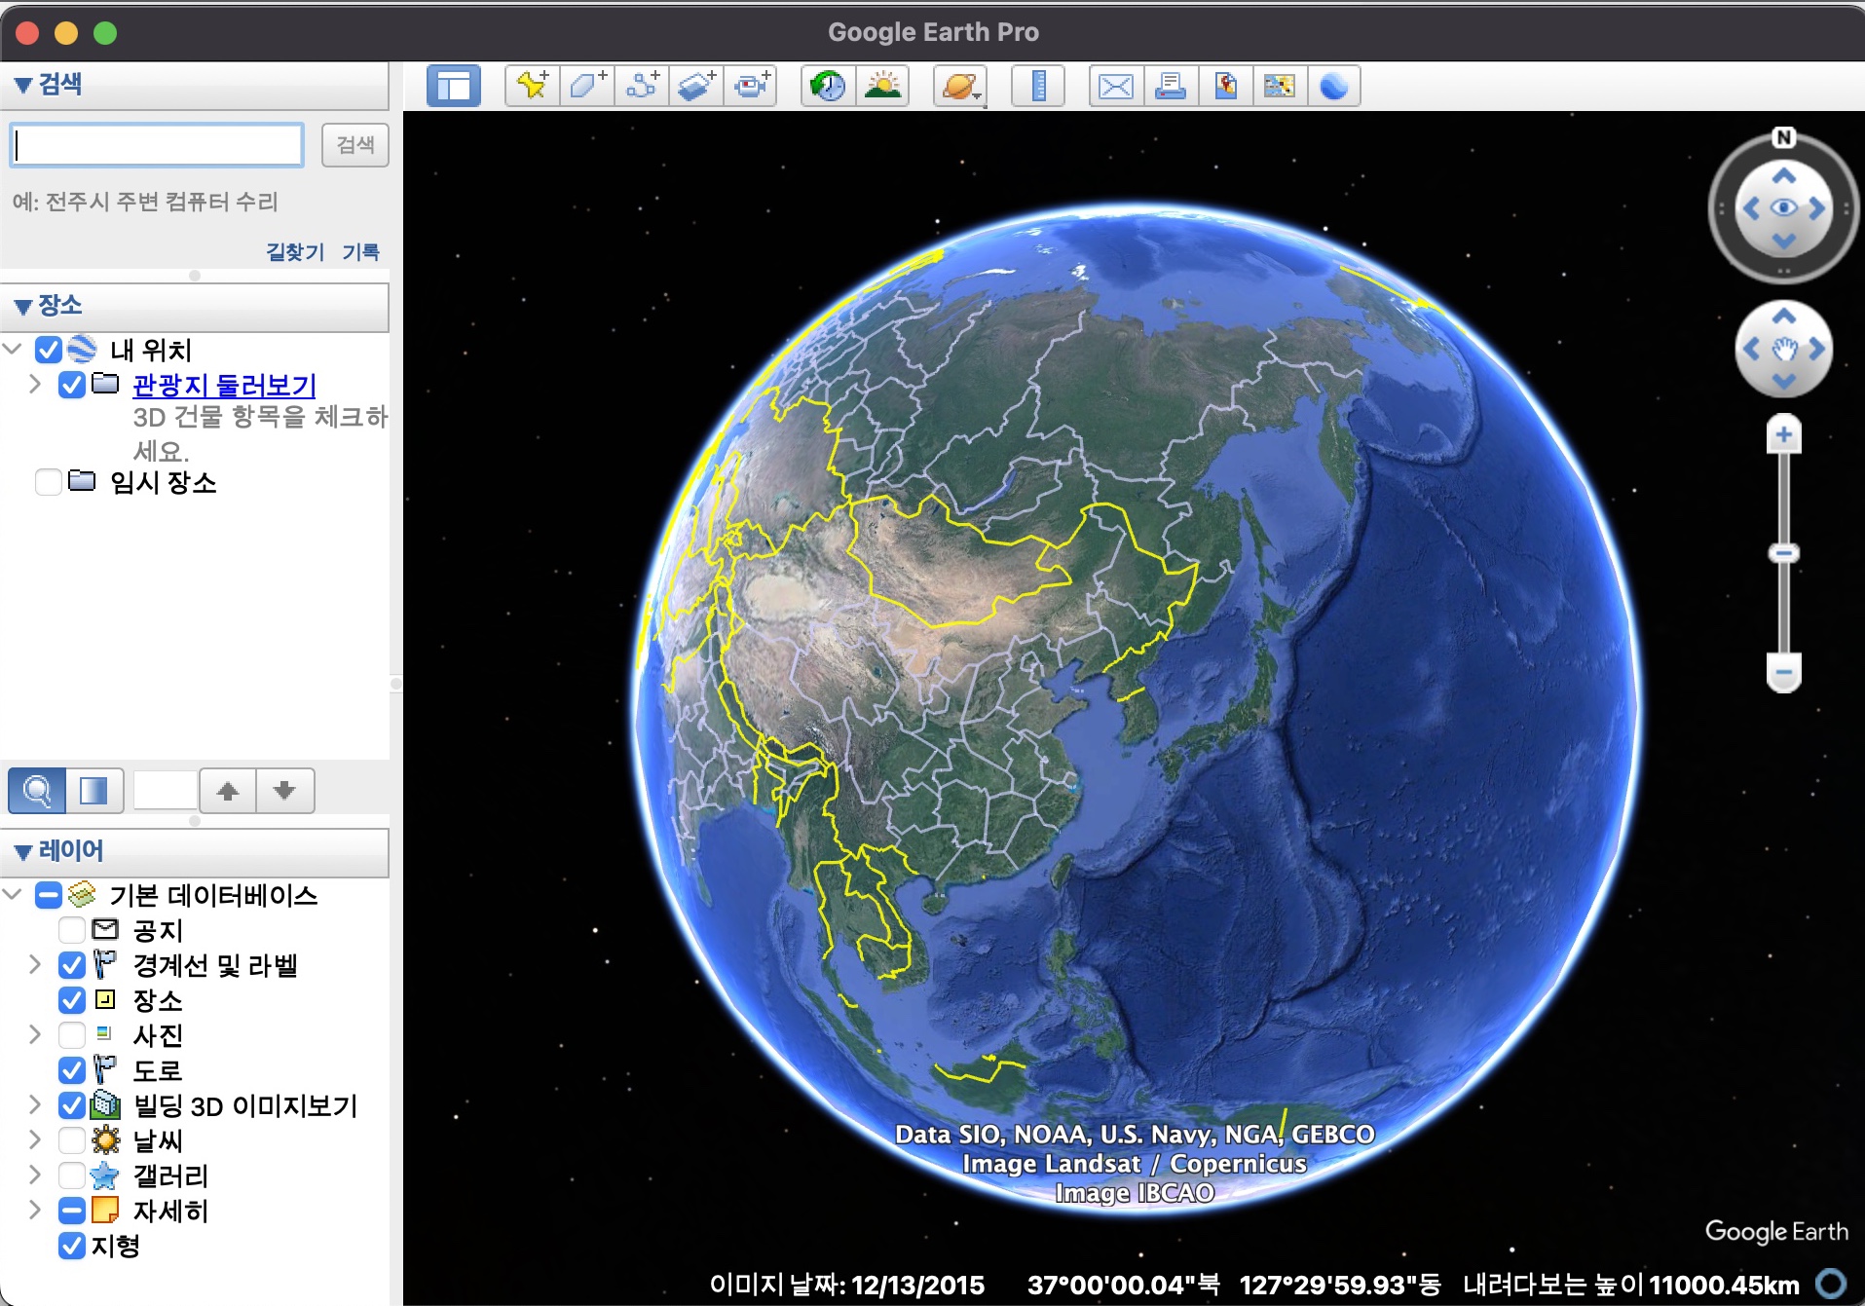Zoom in with the plus button
1865x1306 pixels.
tap(1783, 434)
